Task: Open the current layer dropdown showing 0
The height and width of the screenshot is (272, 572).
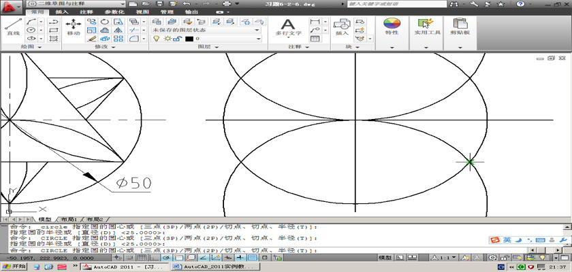Action: click(x=206, y=39)
